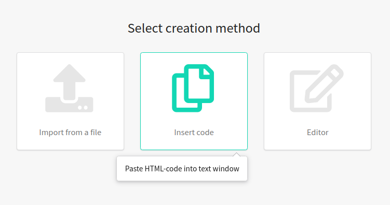390x205 pixels.
Task: Select the gray square outline of the Editor icon
Action: coord(311,91)
